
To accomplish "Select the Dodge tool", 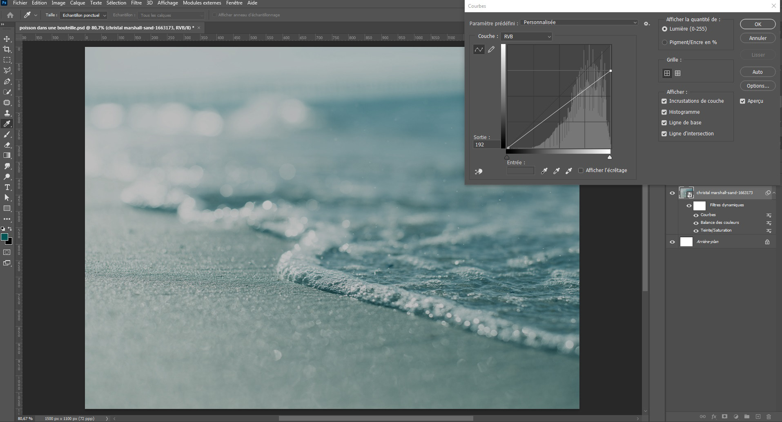I will (x=7, y=177).
